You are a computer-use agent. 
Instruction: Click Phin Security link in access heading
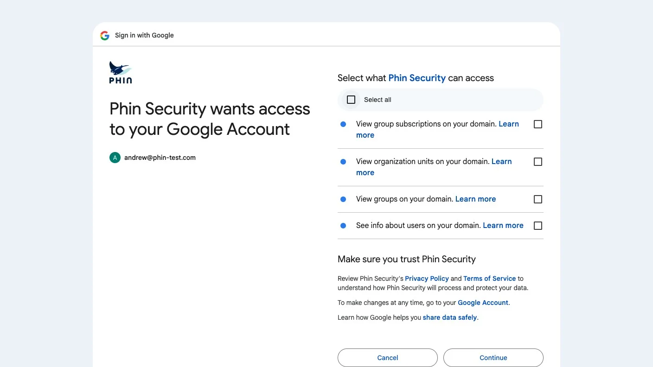click(417, 78)
